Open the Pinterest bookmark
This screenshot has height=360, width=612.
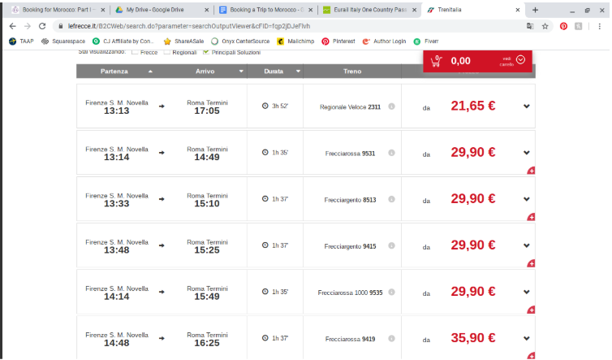[338, 41]
